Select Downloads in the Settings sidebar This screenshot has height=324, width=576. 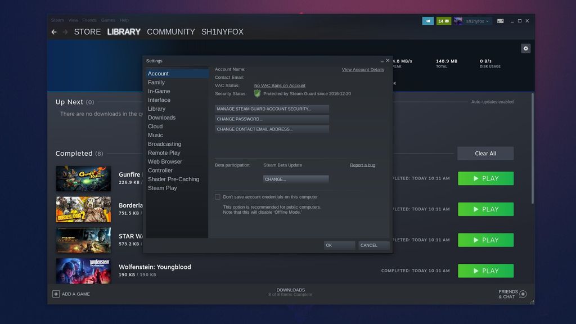pyautogui.click(x=161, y=118)
